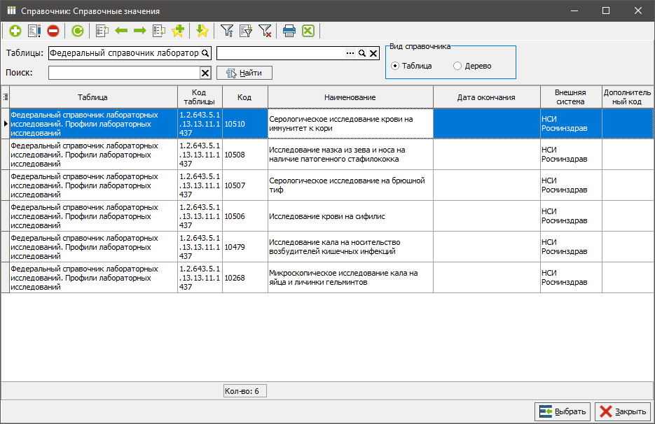Viewport: 655px width, 424px height.
Task: Load from favorites with the star arrow icon
Action: tap(202, 31)
